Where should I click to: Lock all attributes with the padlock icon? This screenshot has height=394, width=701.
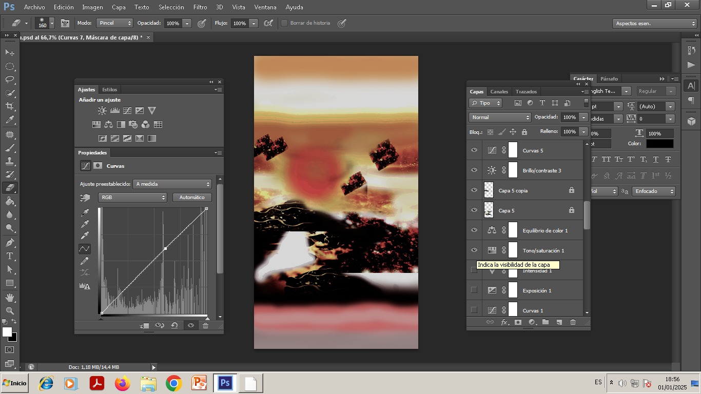524,132
